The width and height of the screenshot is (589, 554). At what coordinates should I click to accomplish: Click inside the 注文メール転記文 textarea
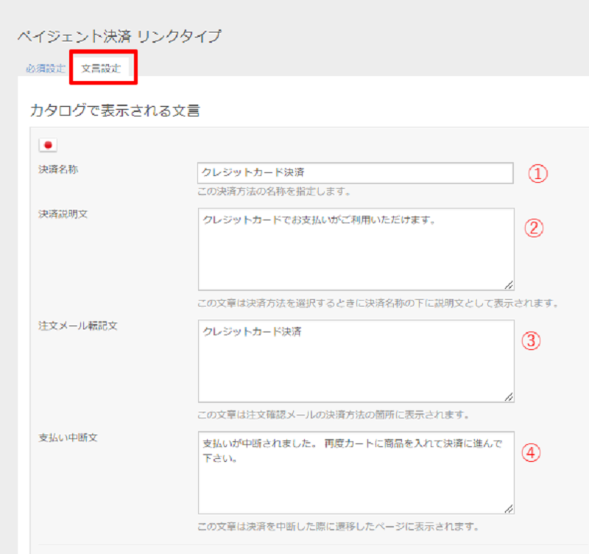point(355,361)
